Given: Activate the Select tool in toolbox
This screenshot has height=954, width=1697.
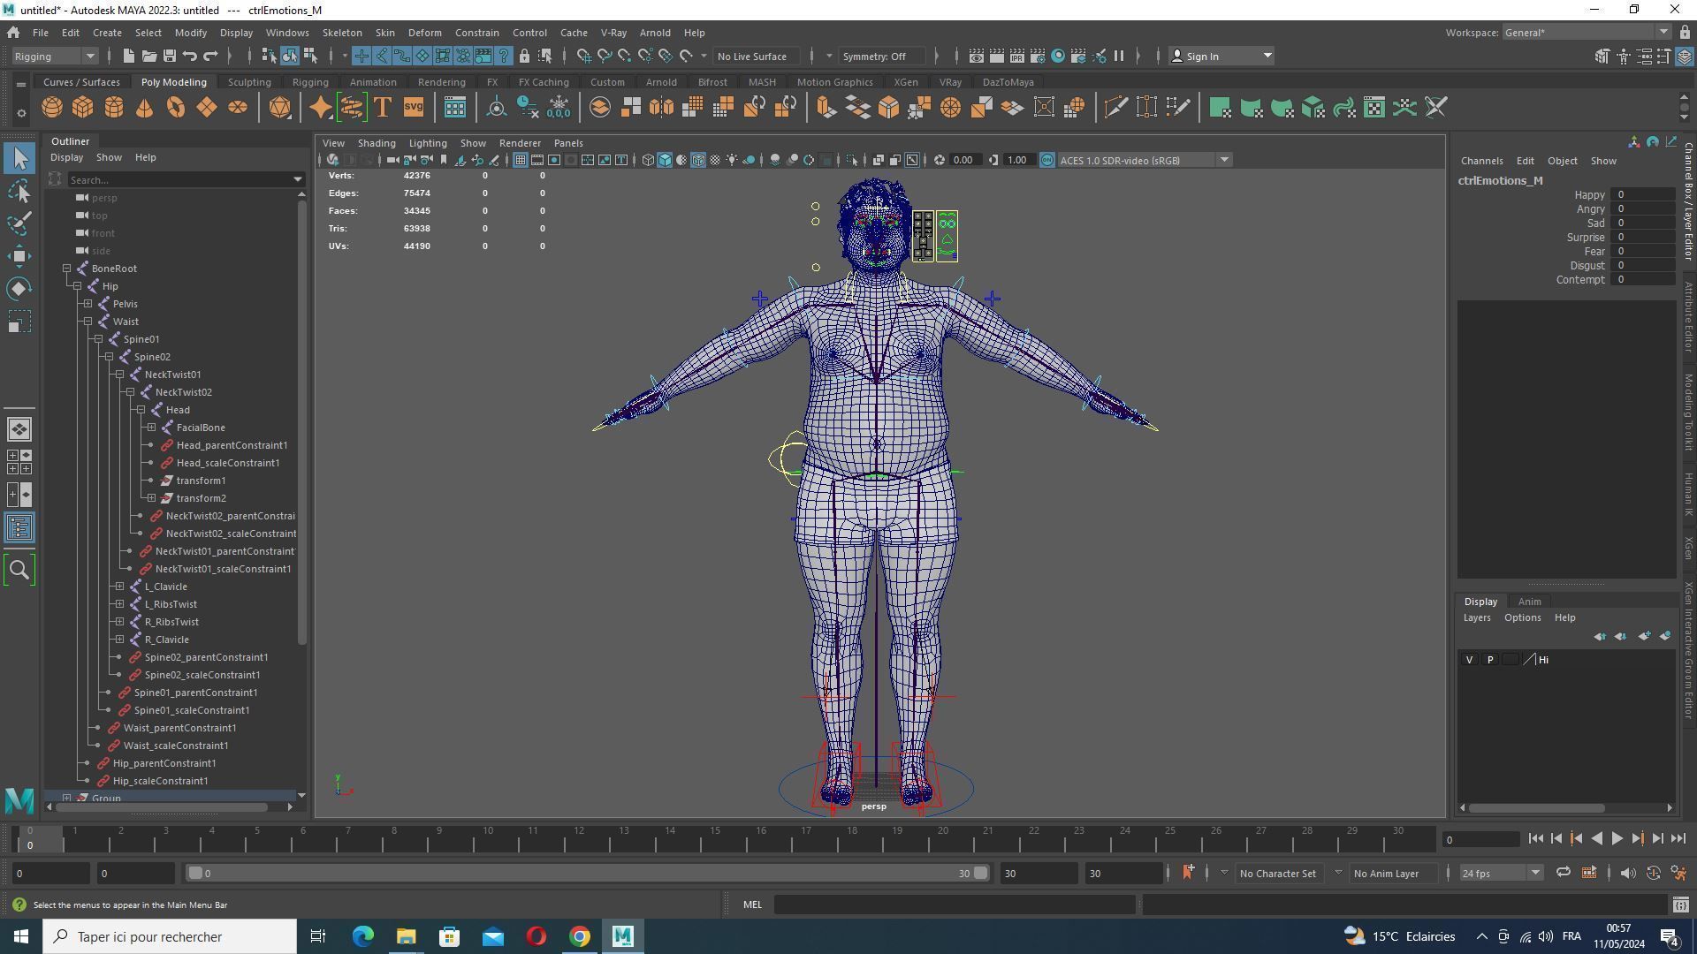Looking at the screenshot, I should (19, 158).
